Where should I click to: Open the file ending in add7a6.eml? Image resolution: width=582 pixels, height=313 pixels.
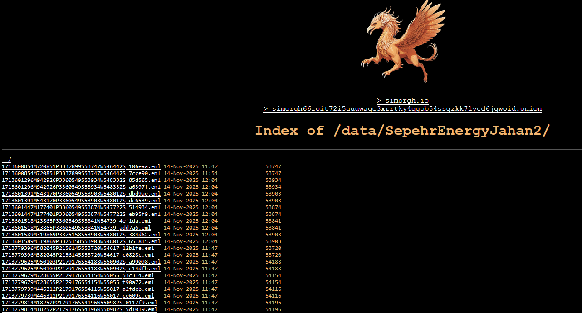76,228
